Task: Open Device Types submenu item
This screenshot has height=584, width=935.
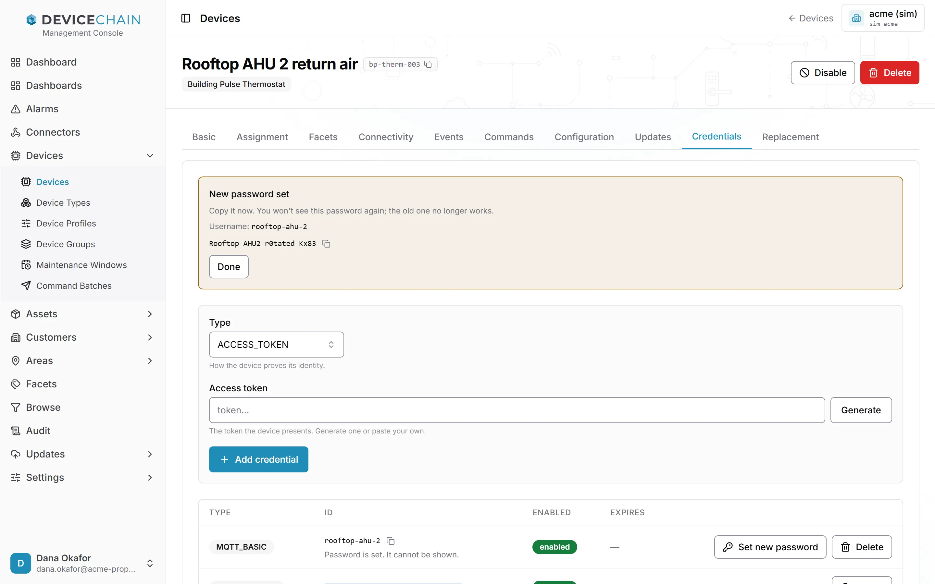Action: (63, 203)
